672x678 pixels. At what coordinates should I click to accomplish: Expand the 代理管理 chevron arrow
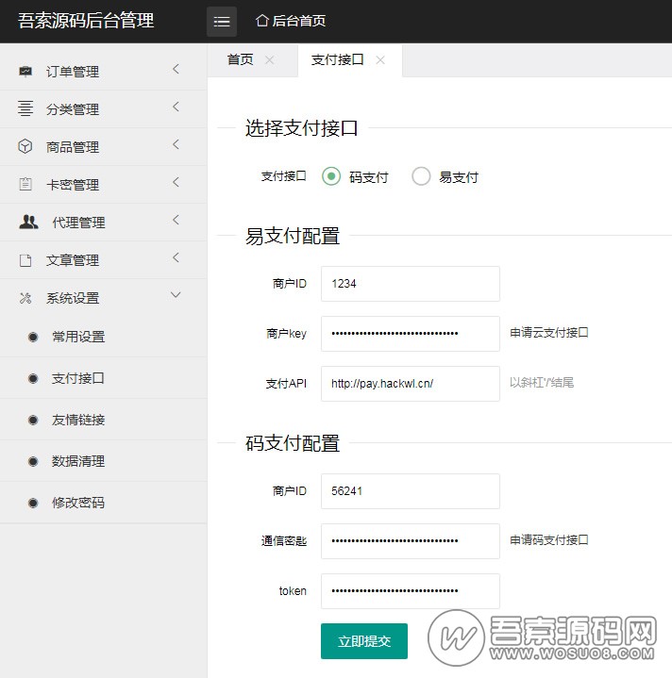(x=176, y=220)
